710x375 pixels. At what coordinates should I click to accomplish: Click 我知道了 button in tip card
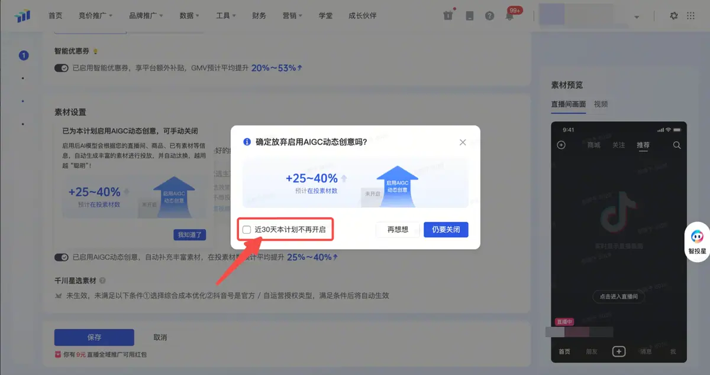[x=190, y=235]
